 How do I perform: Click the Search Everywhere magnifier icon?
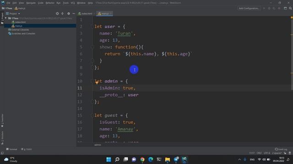tap(290, 8)
